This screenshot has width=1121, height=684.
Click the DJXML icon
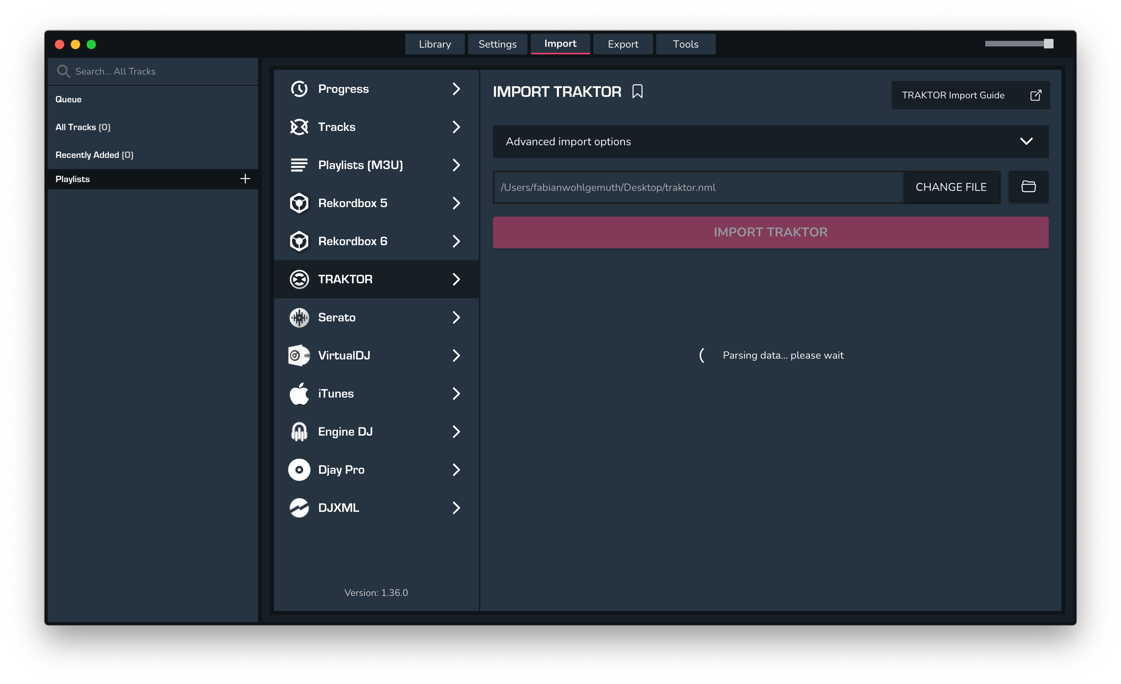tap(299, 507)
